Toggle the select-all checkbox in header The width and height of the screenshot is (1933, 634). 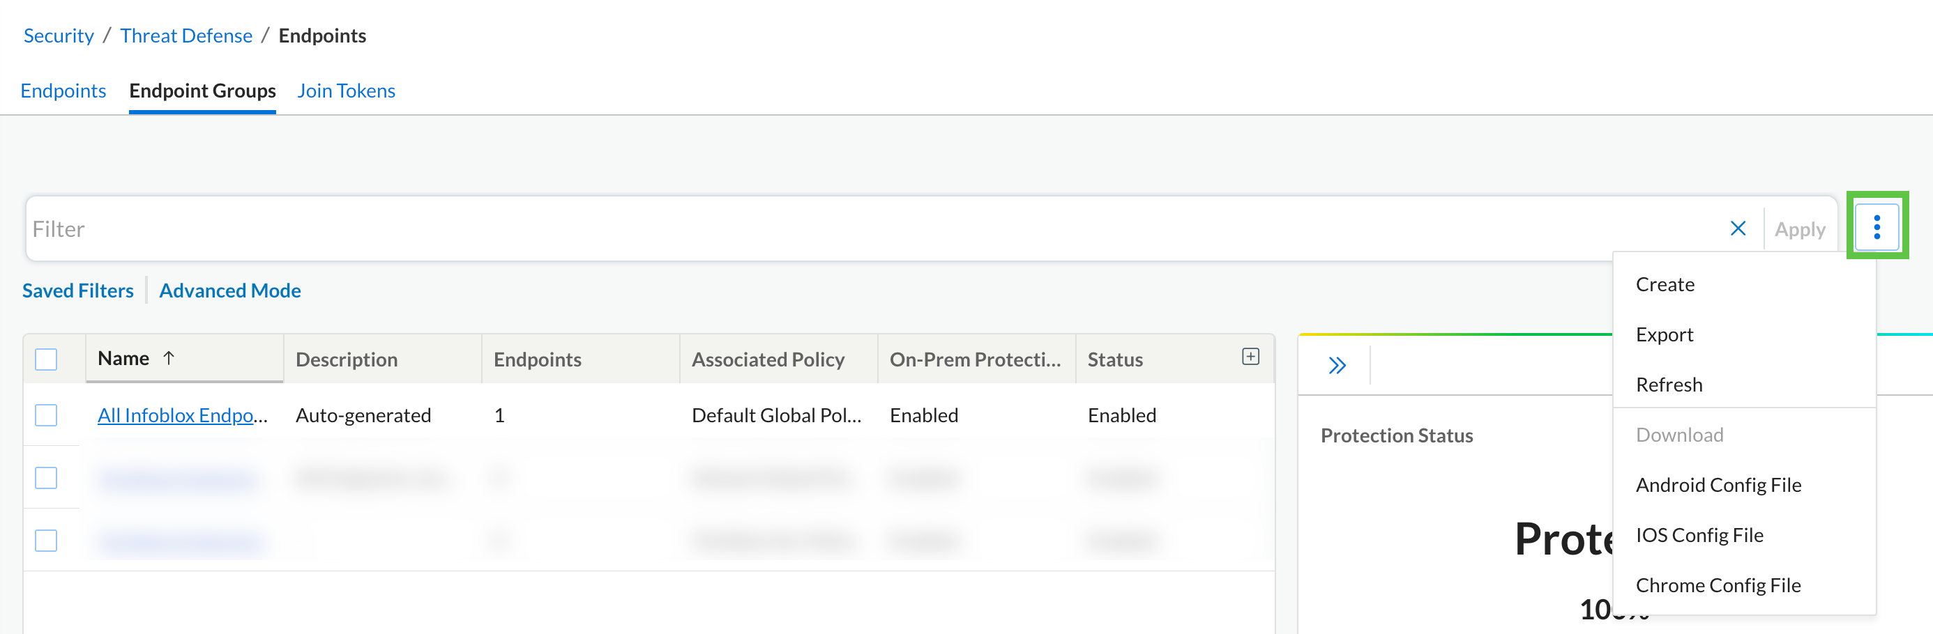46,359
